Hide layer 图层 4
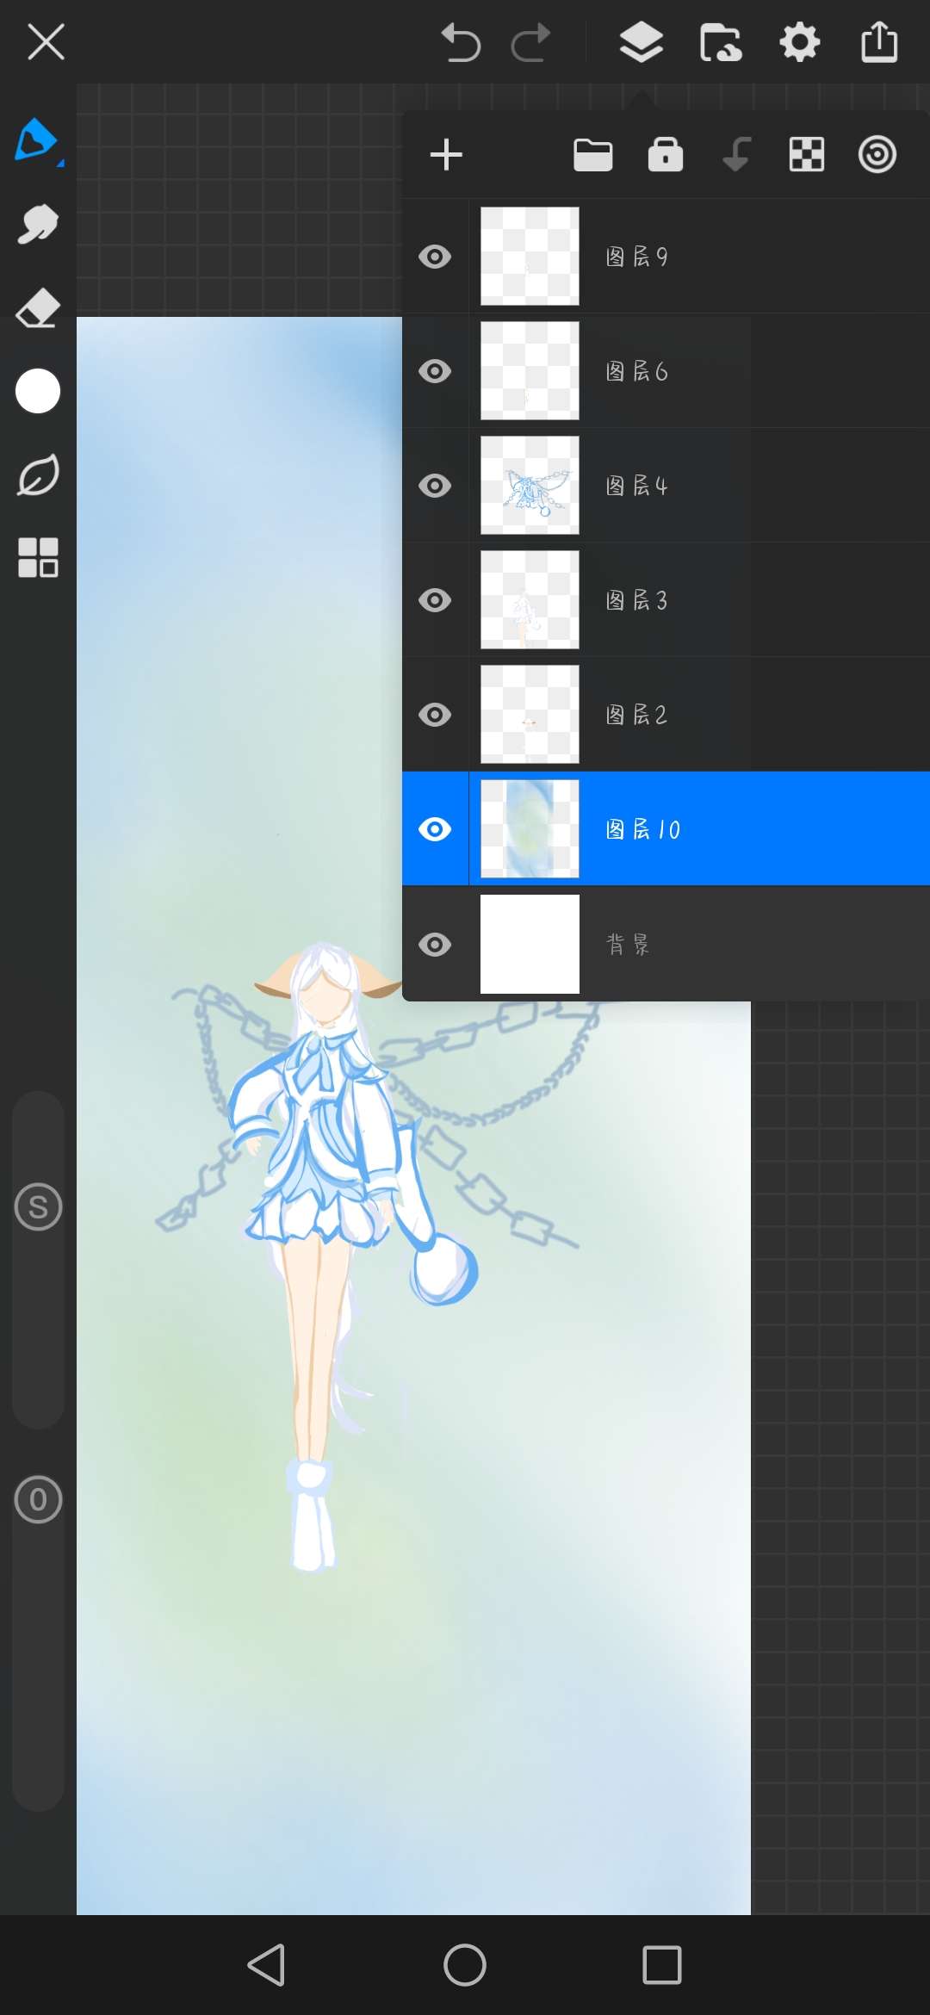 (x=435, y=486)
